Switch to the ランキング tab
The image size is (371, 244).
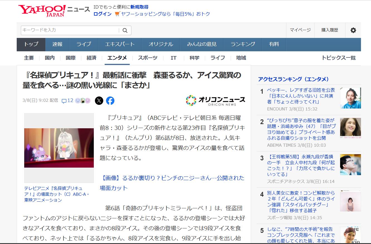click(x=243, y=44)
